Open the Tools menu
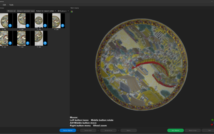Screen dimensions: 214x134 pos(11,5)
